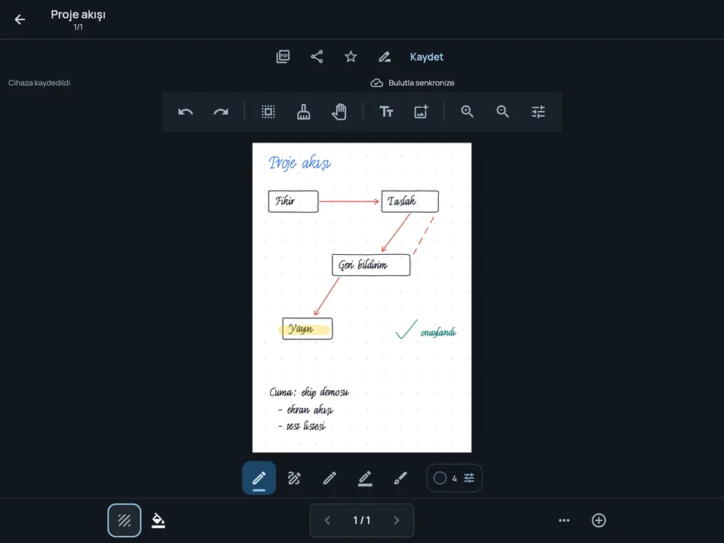724x543 pixels.
Task: Click the 1 / 1 page indicator
Action: 362,520
